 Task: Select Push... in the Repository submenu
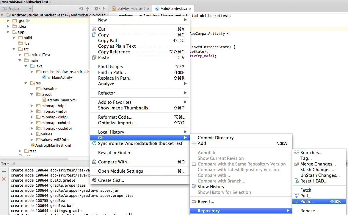(307, 202)
